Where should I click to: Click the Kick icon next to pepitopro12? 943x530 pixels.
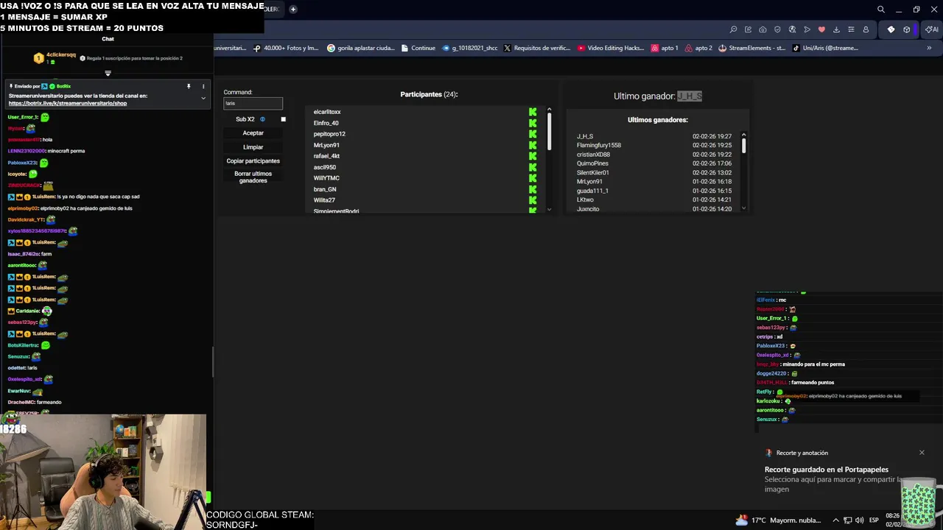pos(533,134)
